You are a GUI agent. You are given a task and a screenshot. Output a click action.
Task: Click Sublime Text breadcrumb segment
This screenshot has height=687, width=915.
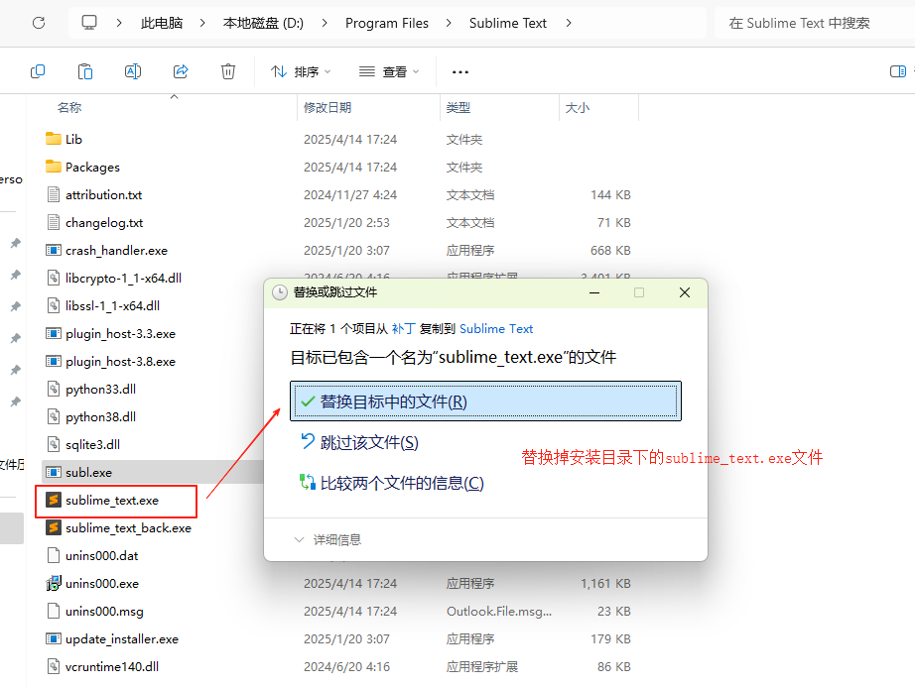(x=508, y=23)
